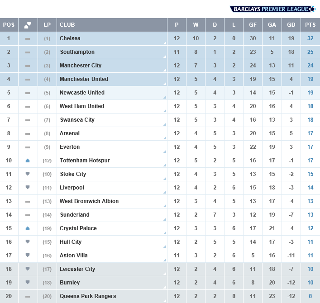
Task: Click the Barclays Premier League logo
Action: pyautogui.click(x=272, y=9)
